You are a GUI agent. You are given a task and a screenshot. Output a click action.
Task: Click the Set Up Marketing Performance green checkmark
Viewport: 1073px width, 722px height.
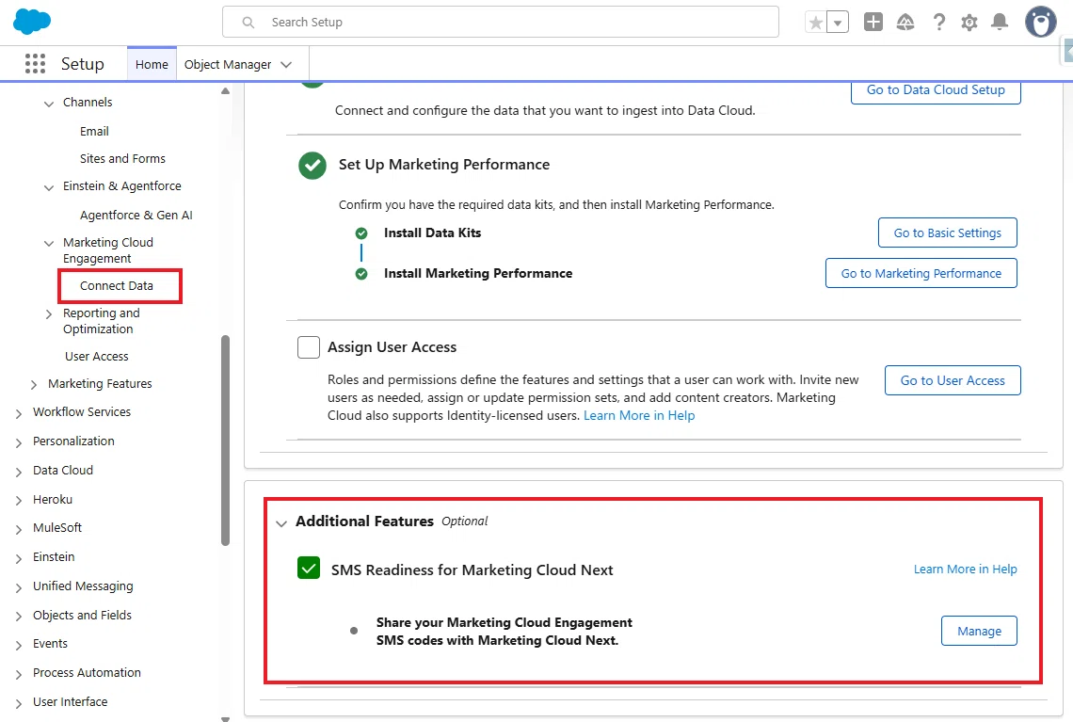point(312,165)
